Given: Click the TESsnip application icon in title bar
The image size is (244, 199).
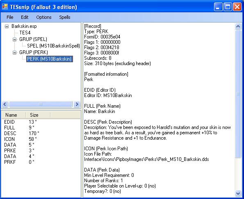Looking at the screenshot, I should pos(5,7).
